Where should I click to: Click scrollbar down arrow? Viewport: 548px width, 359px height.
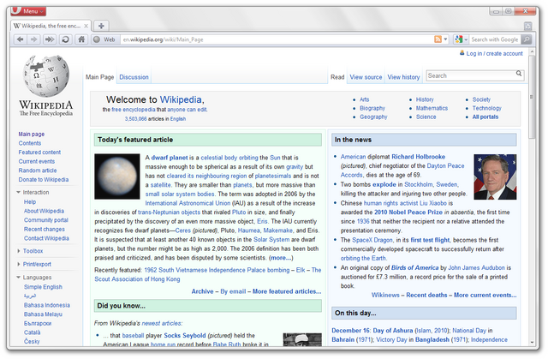(x=532, y=342)
